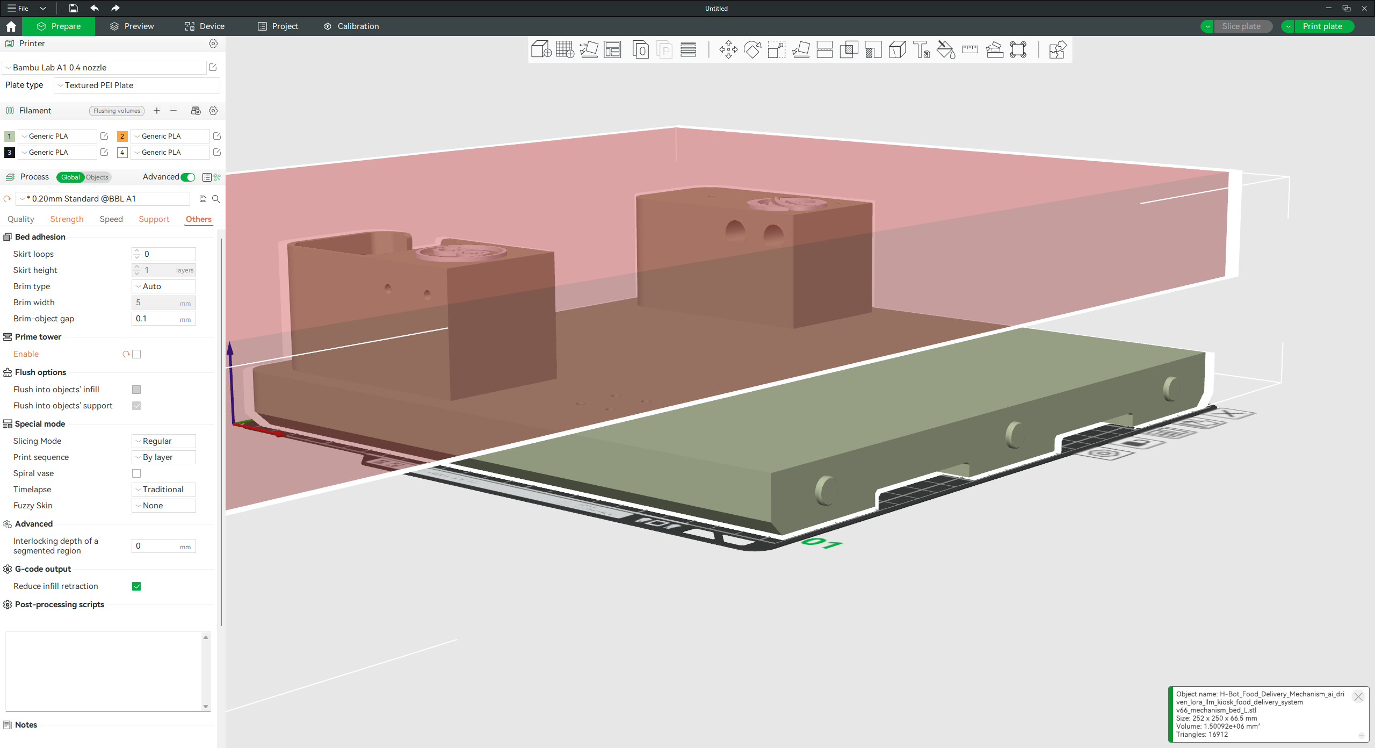Select the Rotate tool

752,49
